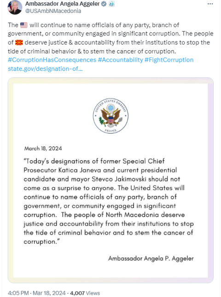The height and width of the screenshot is (297, 221).
Task: Open the #Accountability hashtag
Action: 121,60
